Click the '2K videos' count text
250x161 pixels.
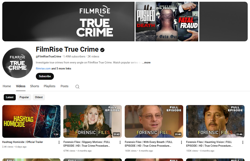93,57
